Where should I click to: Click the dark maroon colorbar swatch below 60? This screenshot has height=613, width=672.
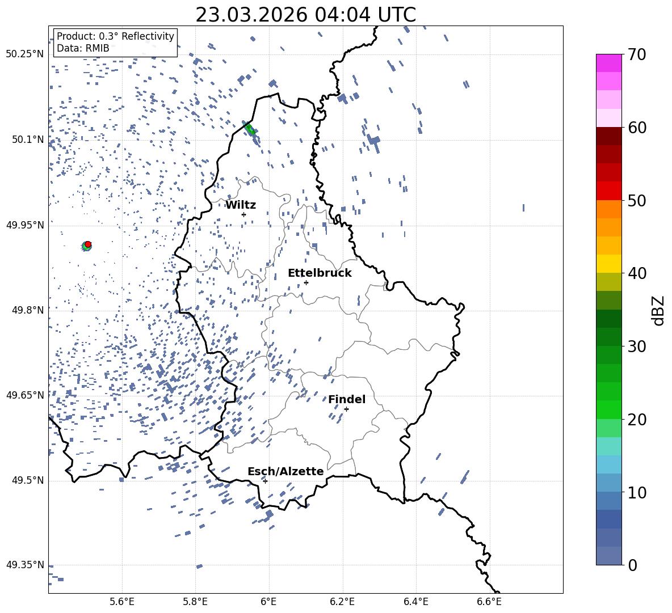pyautogui.click(x=609, y=136)
